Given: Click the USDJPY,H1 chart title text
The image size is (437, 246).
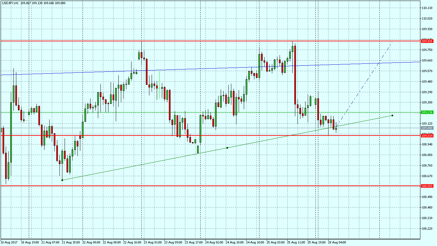Looking at the screenshot, I should (10, 3).
